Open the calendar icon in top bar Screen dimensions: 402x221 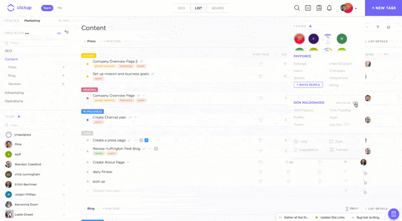(308, 8)
